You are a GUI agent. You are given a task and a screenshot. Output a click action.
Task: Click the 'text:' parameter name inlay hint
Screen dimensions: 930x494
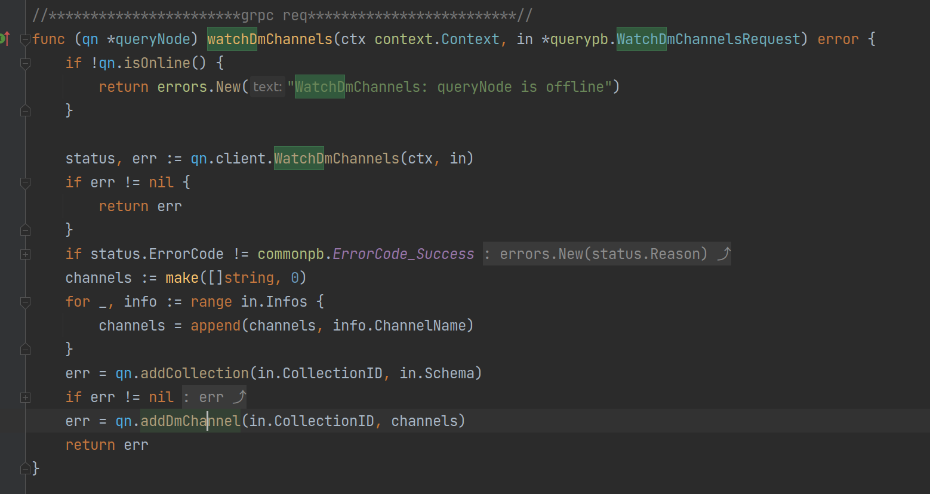click(267, 87)
